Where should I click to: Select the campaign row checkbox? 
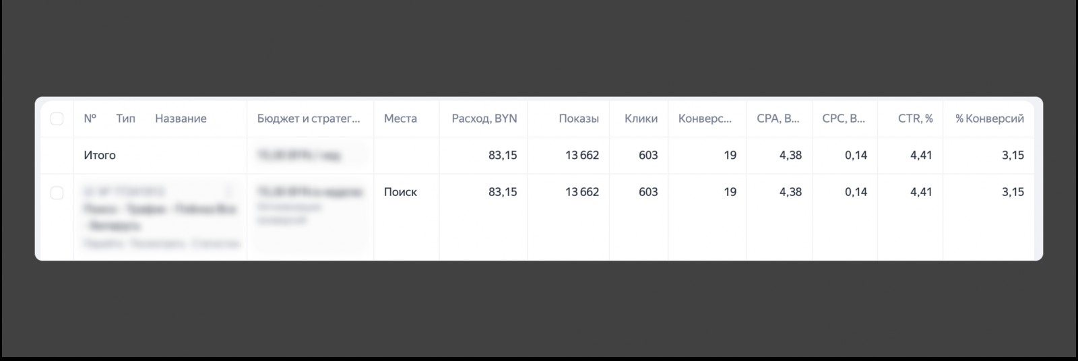click(57, 193)
